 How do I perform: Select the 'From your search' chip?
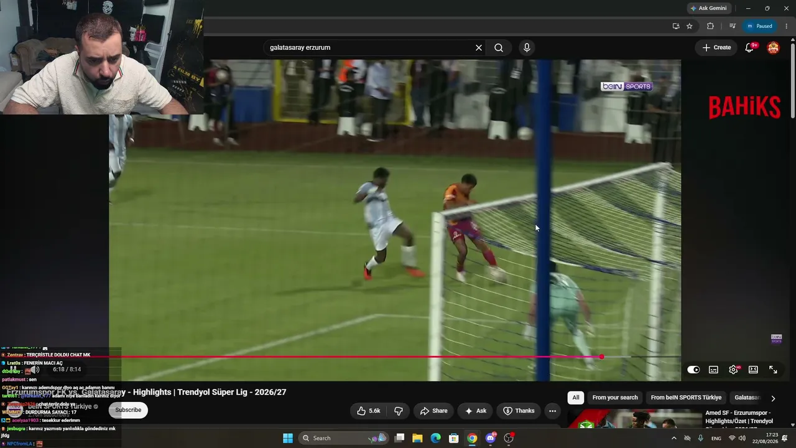coord(615,398)
